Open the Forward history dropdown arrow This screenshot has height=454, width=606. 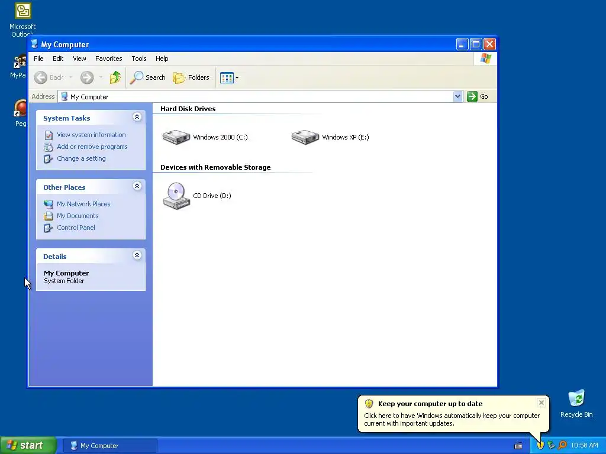(101, 77)
